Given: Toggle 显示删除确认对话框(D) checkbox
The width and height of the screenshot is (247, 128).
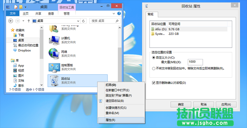Looking at the screenshot, I should click(x=154, y=83).
